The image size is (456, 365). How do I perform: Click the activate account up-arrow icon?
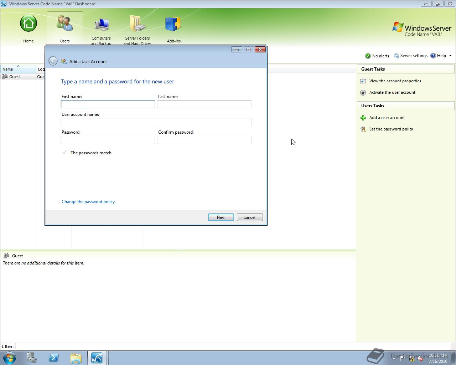(x=363, y=93)
